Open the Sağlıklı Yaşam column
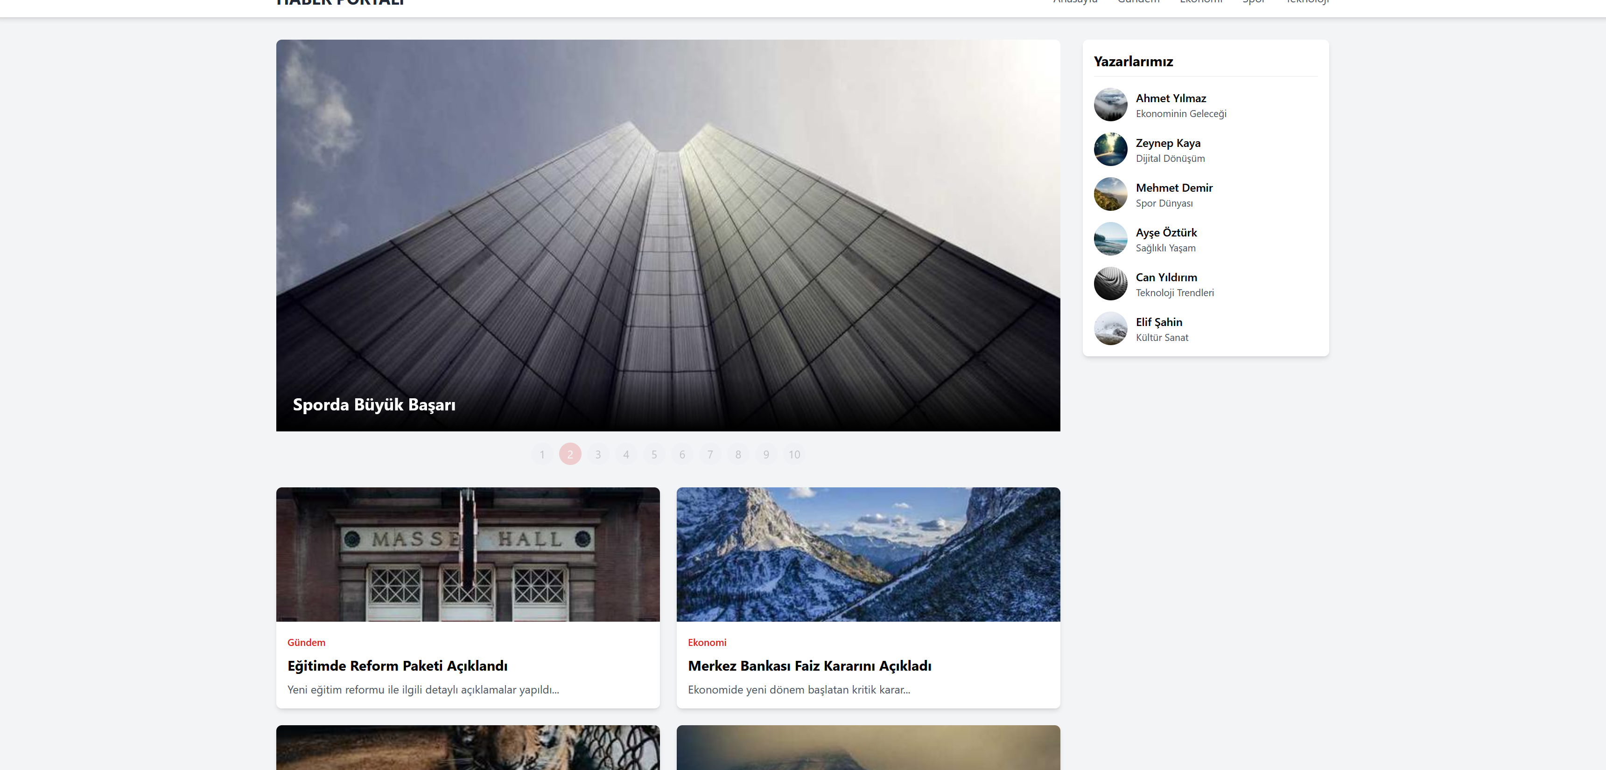 [x=1165, y=248]
